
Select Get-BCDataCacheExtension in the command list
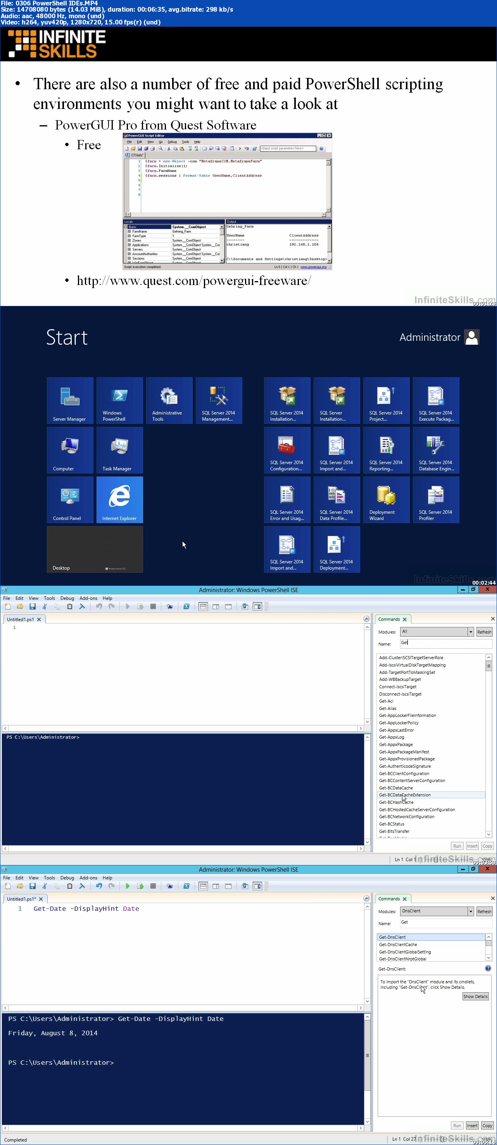pyautogui.click(x=431, y=795)
